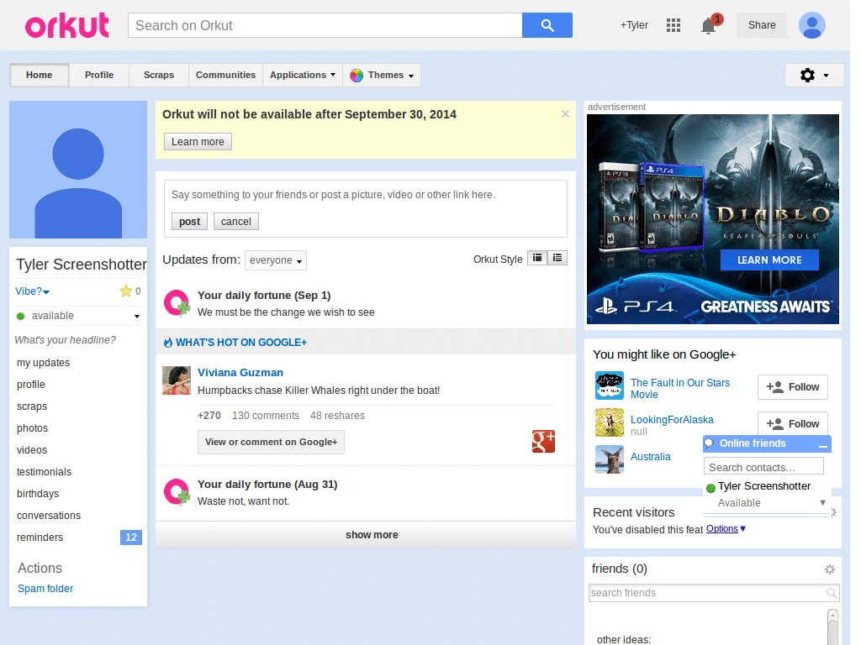861x645 pixels.
Task: Minimize the Online friends chat panel
Action: tap(822, 444)
